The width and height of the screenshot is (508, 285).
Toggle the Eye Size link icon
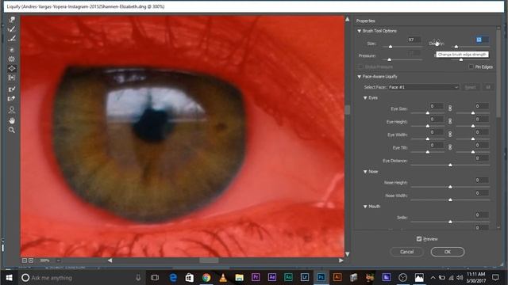coord(450,108)
